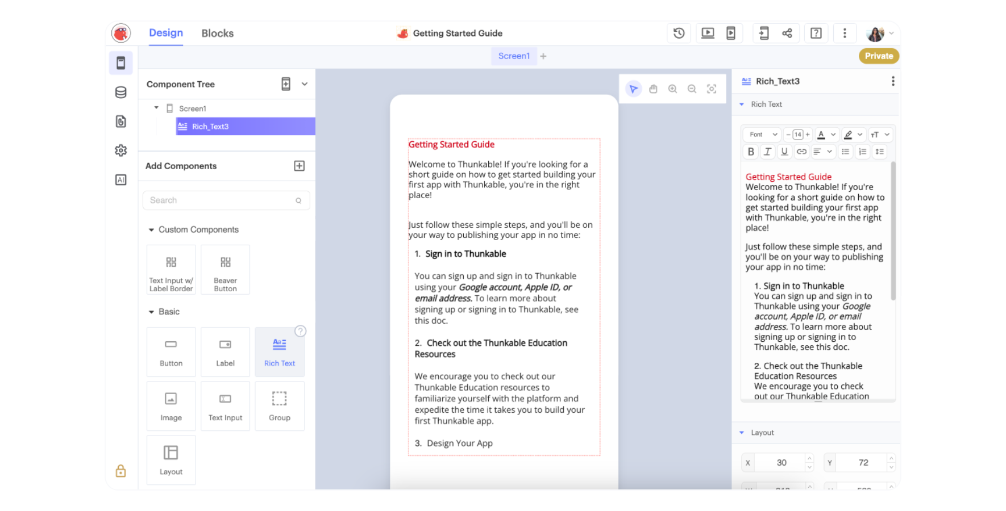Select the Group component tile
This screenshot has width=1006, height=511.
click(280, 406)
